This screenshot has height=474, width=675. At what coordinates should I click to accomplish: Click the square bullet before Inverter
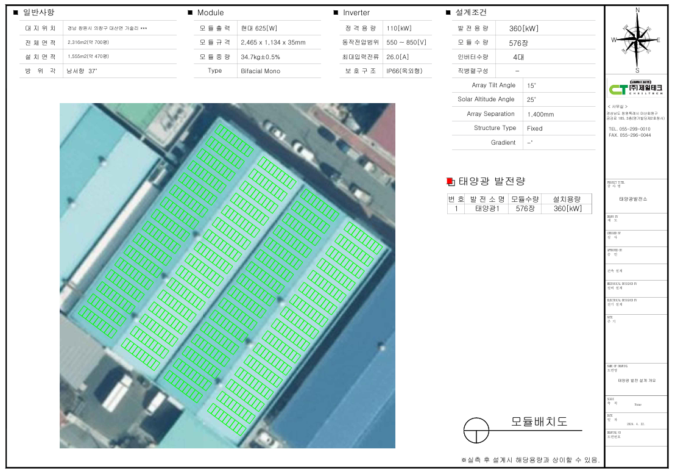336,12
